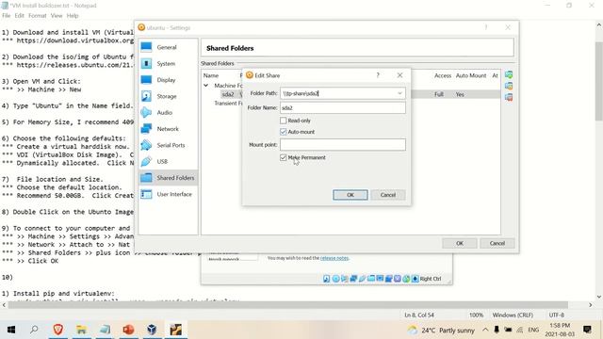The height and width of the screenshot is (339, 603).
Task: Open the User Interface settings category
Action: click(168, 195)
